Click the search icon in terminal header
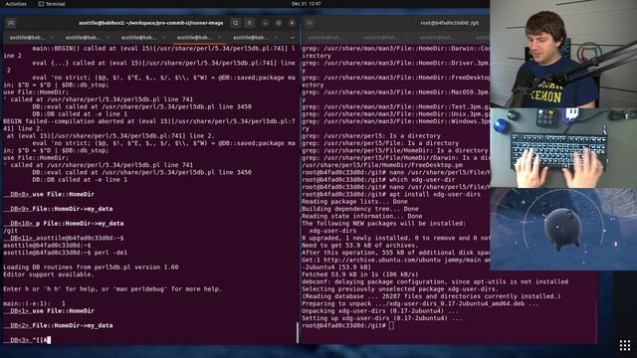 [235, 23]
